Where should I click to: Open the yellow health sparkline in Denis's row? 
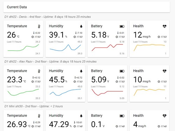point(149,48)
